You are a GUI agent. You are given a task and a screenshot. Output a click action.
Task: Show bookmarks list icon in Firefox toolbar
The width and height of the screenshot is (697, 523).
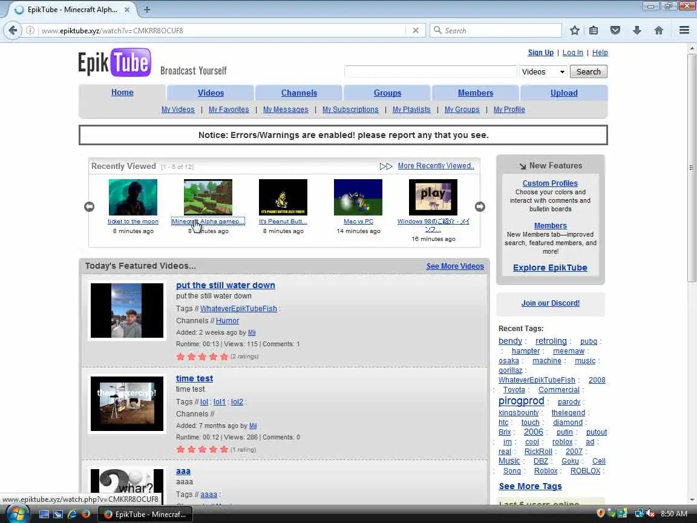coord(594,30)
